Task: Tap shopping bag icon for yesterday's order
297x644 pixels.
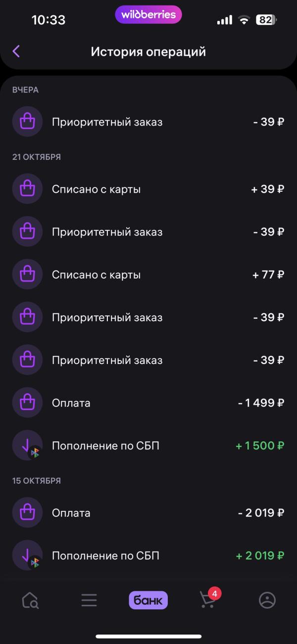Action: [x=27, y=122]
